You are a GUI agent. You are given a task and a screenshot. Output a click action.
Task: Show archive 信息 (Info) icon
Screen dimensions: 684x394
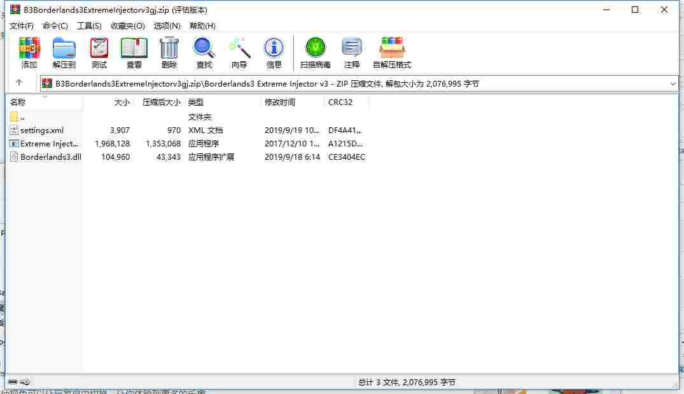point(274,48)
